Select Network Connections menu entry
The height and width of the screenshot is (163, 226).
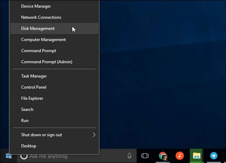pyautogui.click(x=54, y=17)
